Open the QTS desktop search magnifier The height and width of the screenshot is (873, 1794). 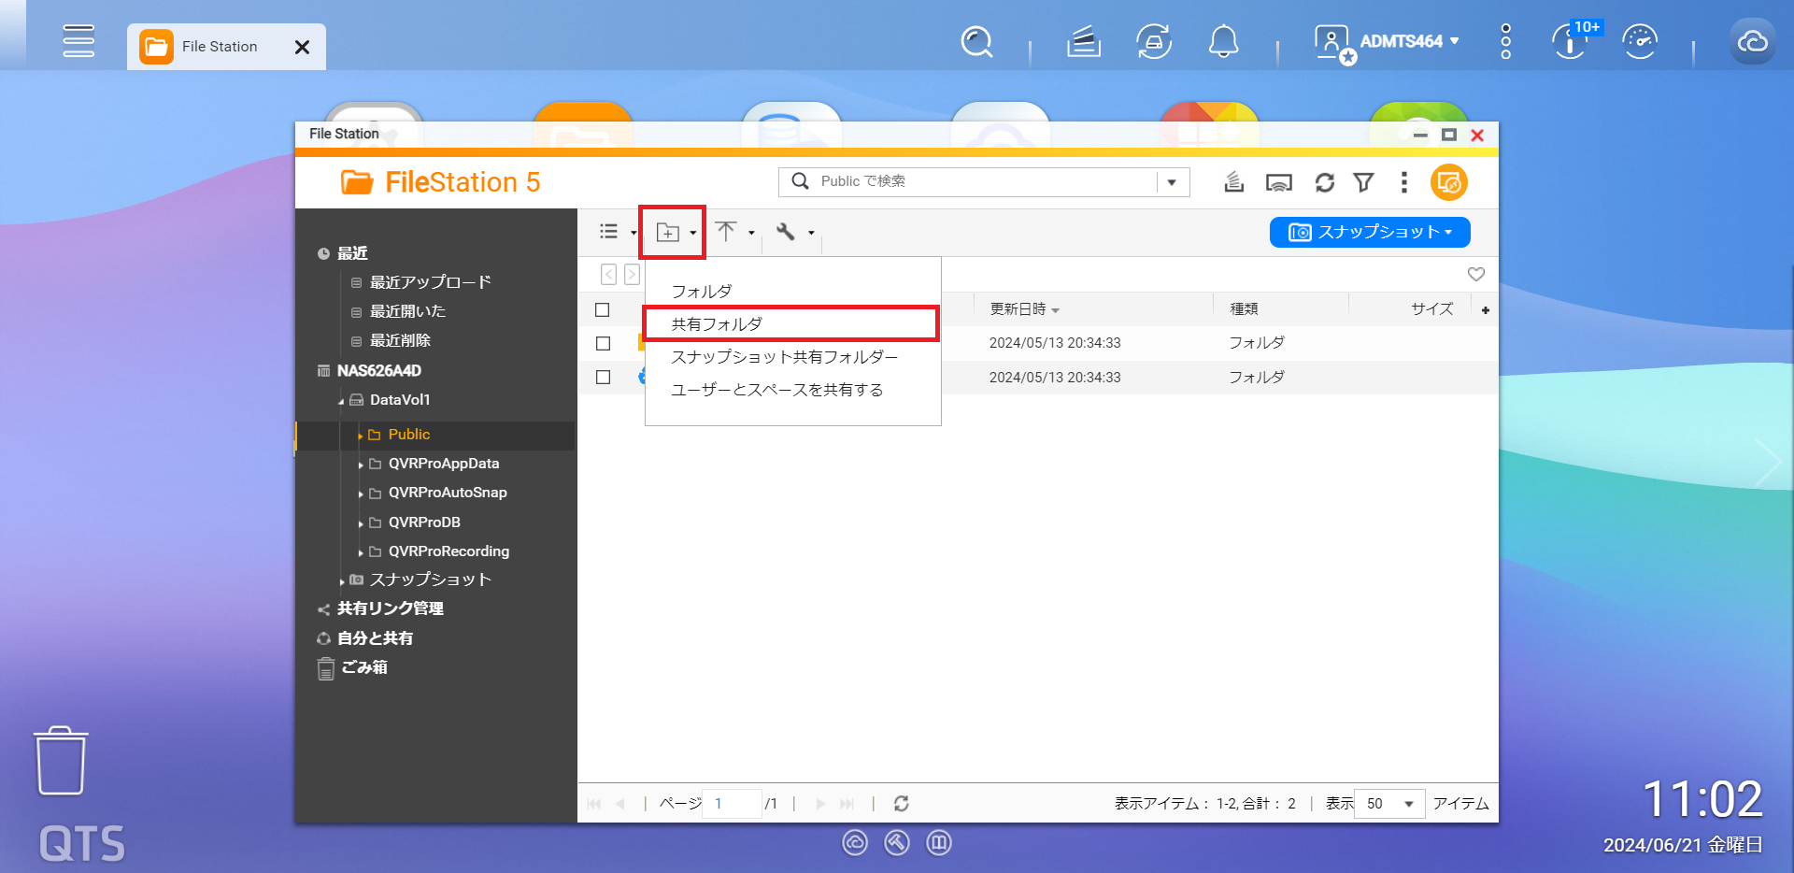pyautogui.click(x=976, y=41)
